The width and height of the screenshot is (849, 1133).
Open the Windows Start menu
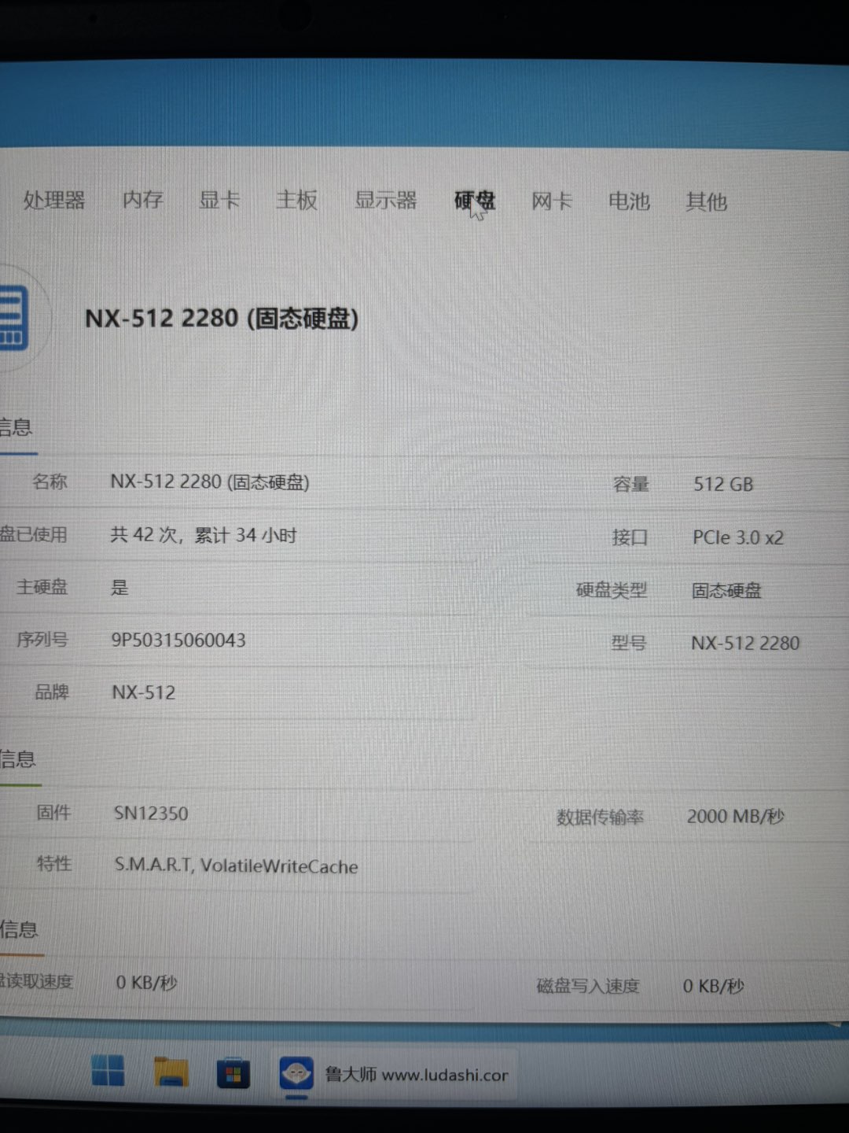tap(108, 1072)
